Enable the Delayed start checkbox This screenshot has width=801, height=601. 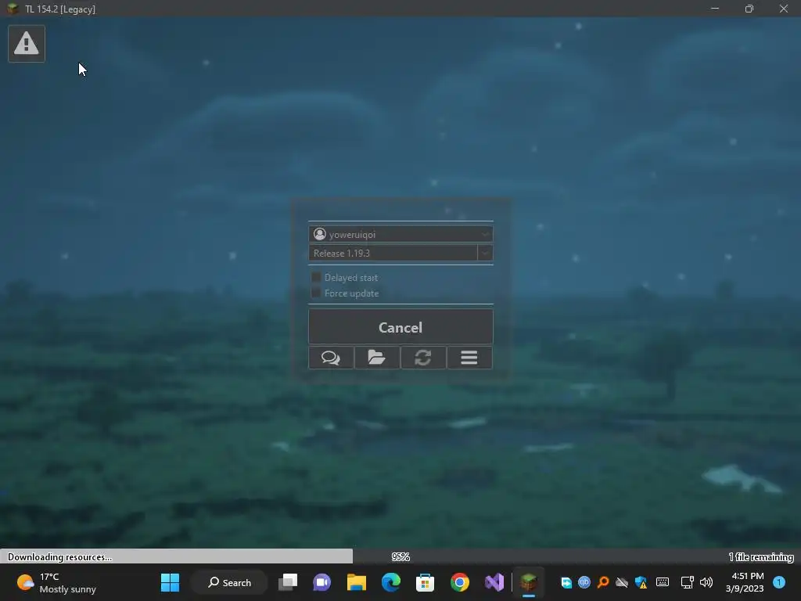316,278
